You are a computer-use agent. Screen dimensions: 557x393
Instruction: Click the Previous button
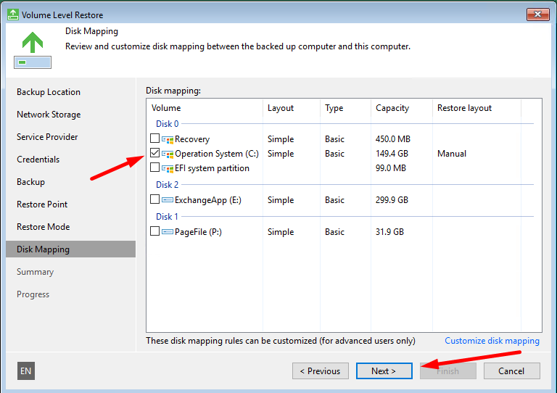pyautogui.click(x=321, y=371)
